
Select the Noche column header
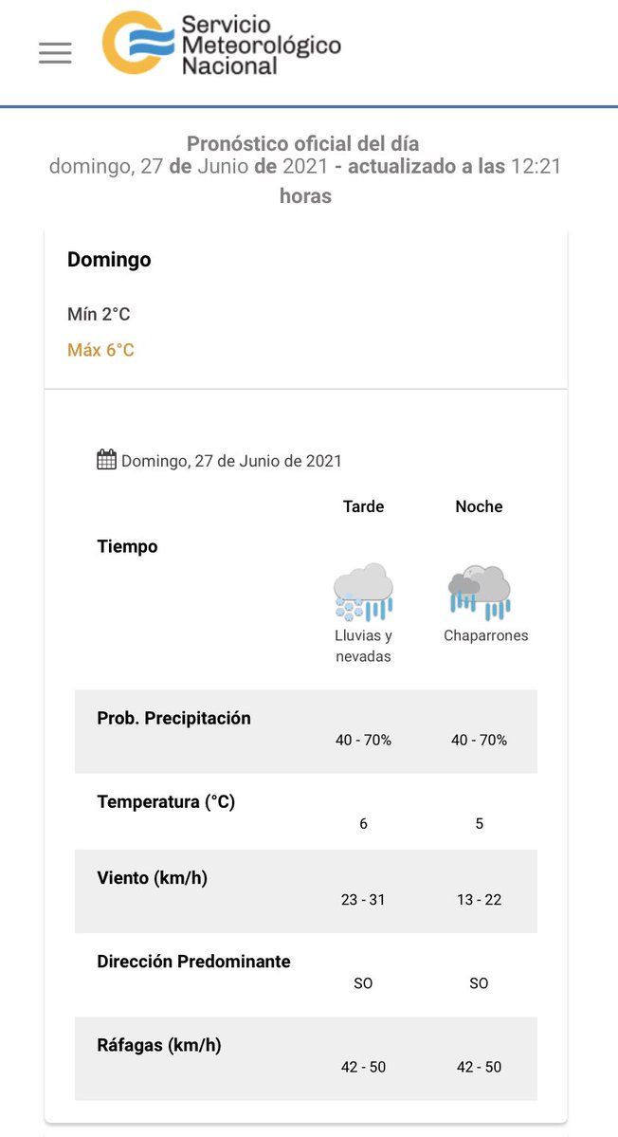pos(479,506)
